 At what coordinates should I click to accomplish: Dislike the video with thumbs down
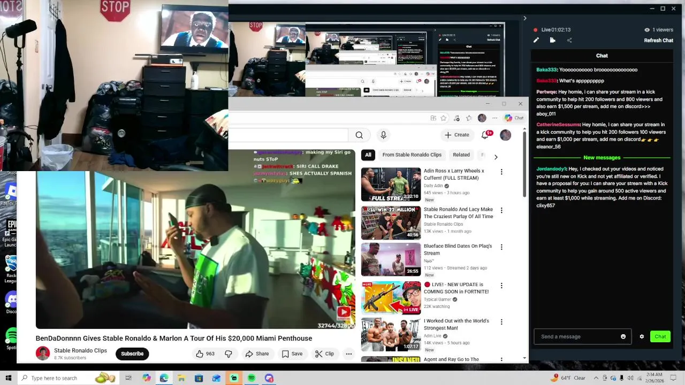pos(229,353)
